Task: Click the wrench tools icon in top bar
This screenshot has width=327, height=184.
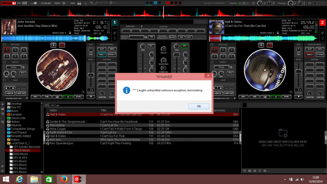Action: click(x=92, y=3)
